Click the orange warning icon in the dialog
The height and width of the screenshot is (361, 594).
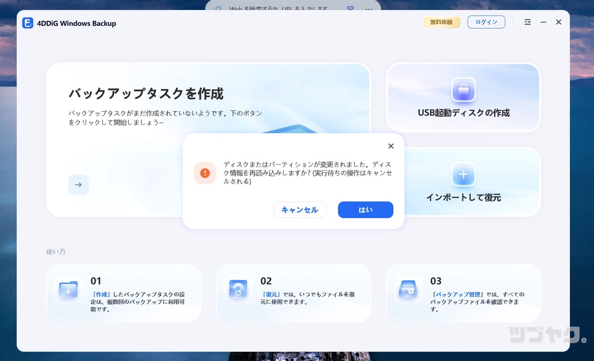click(205, 173)
